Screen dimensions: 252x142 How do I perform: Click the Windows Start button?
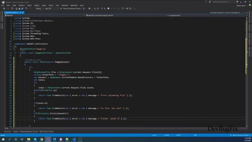tap(3, 139)
